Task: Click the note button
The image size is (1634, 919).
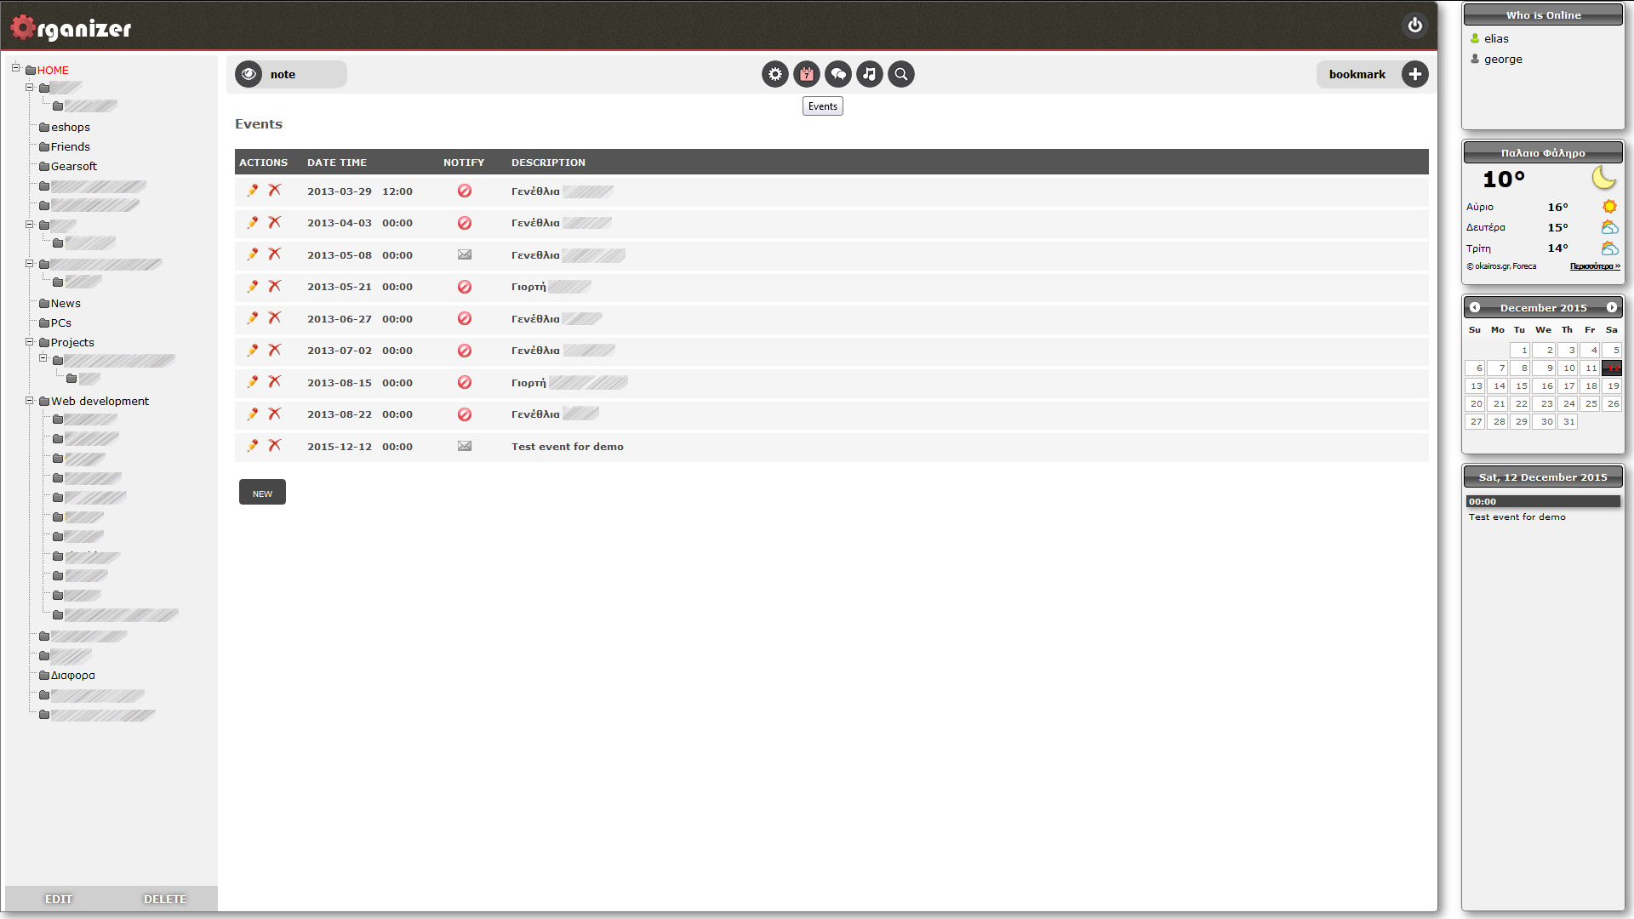Action: [x=283, y=74]
